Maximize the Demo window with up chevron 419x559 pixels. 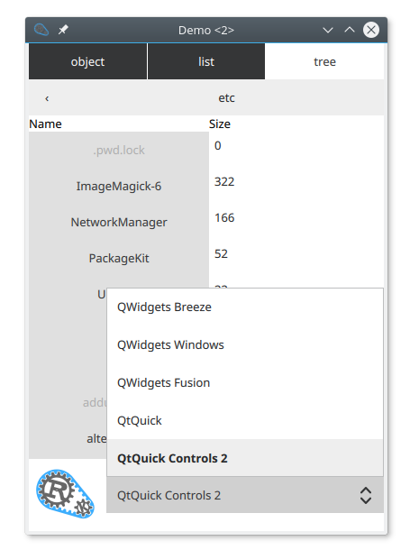(x=350, y=30)
